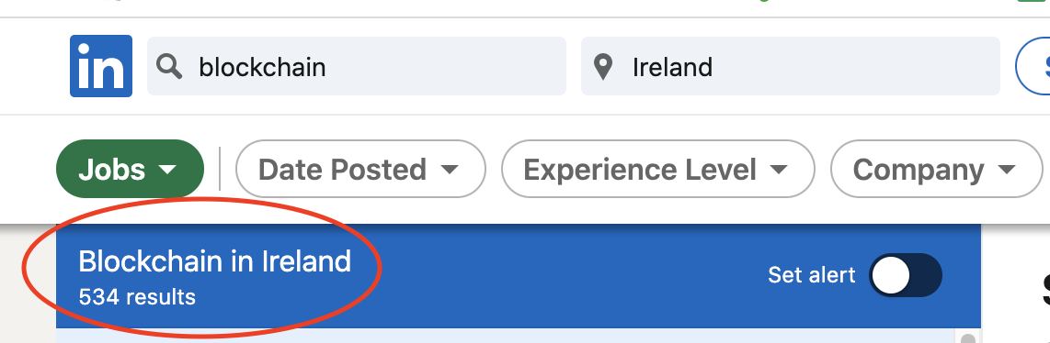Click the LinkedIn logo icon
Screen dimensions: 1050x343
101,66
